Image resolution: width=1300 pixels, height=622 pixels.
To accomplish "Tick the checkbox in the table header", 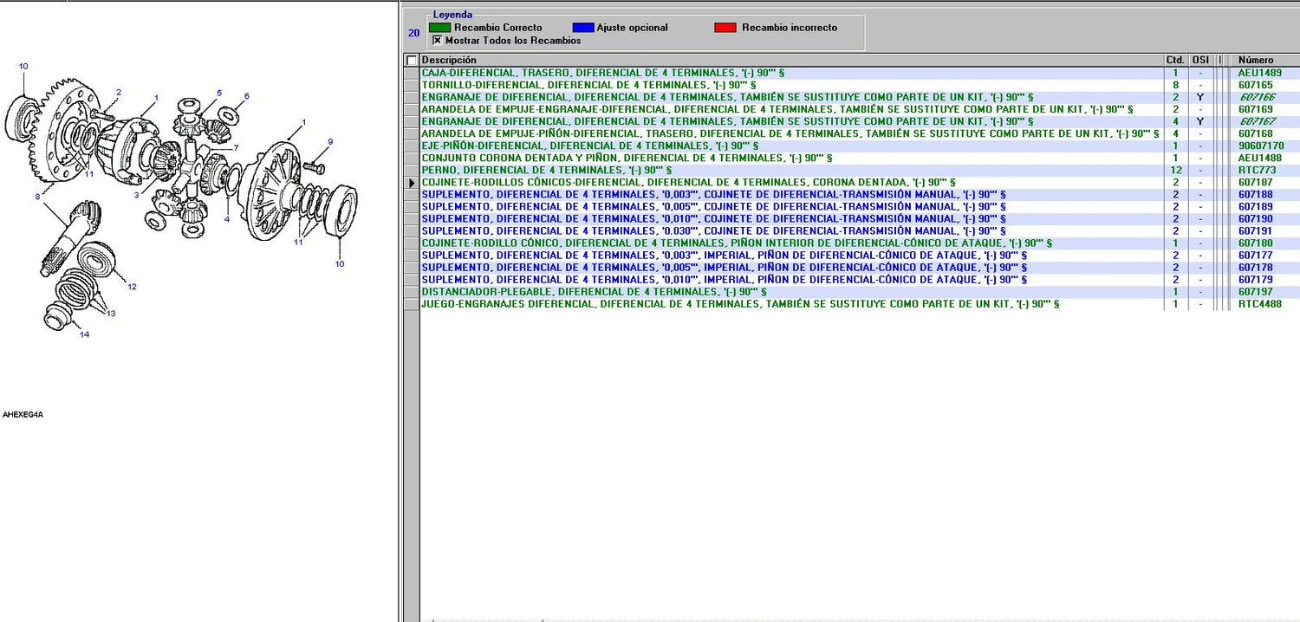I will point(412,60).
